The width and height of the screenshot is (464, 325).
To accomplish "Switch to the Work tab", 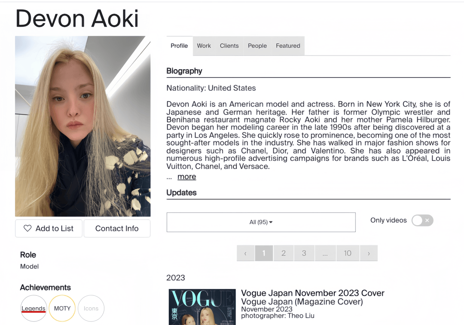I will click(204, 46).
